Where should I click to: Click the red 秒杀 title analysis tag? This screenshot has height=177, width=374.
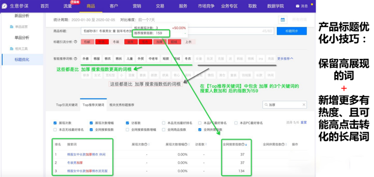point(102,42)
